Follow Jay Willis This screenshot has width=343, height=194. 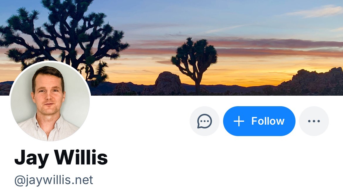coord(259,121)
